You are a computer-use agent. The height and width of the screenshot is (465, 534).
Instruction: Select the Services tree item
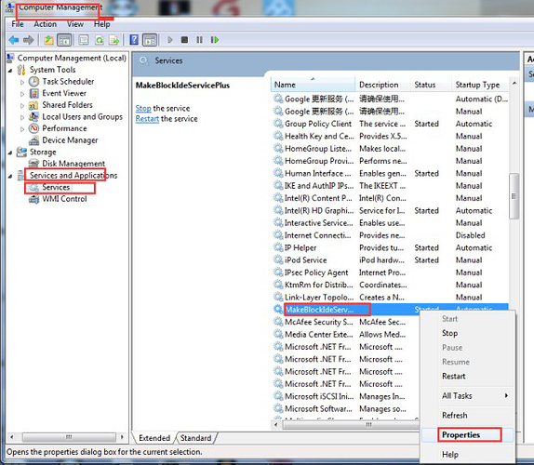56,187
